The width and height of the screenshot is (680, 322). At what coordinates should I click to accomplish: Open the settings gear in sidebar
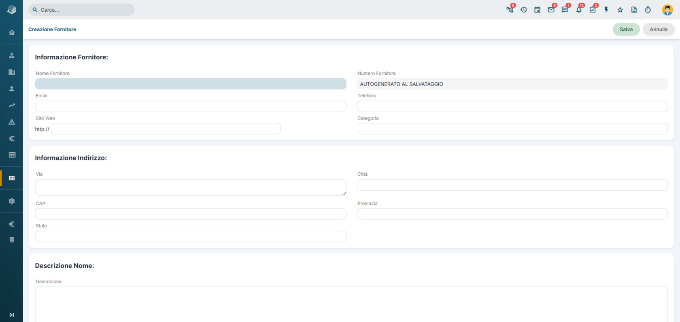pos(12,201)
